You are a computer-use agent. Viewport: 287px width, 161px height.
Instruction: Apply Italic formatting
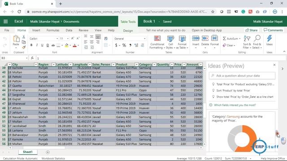[x=37, y=45]
